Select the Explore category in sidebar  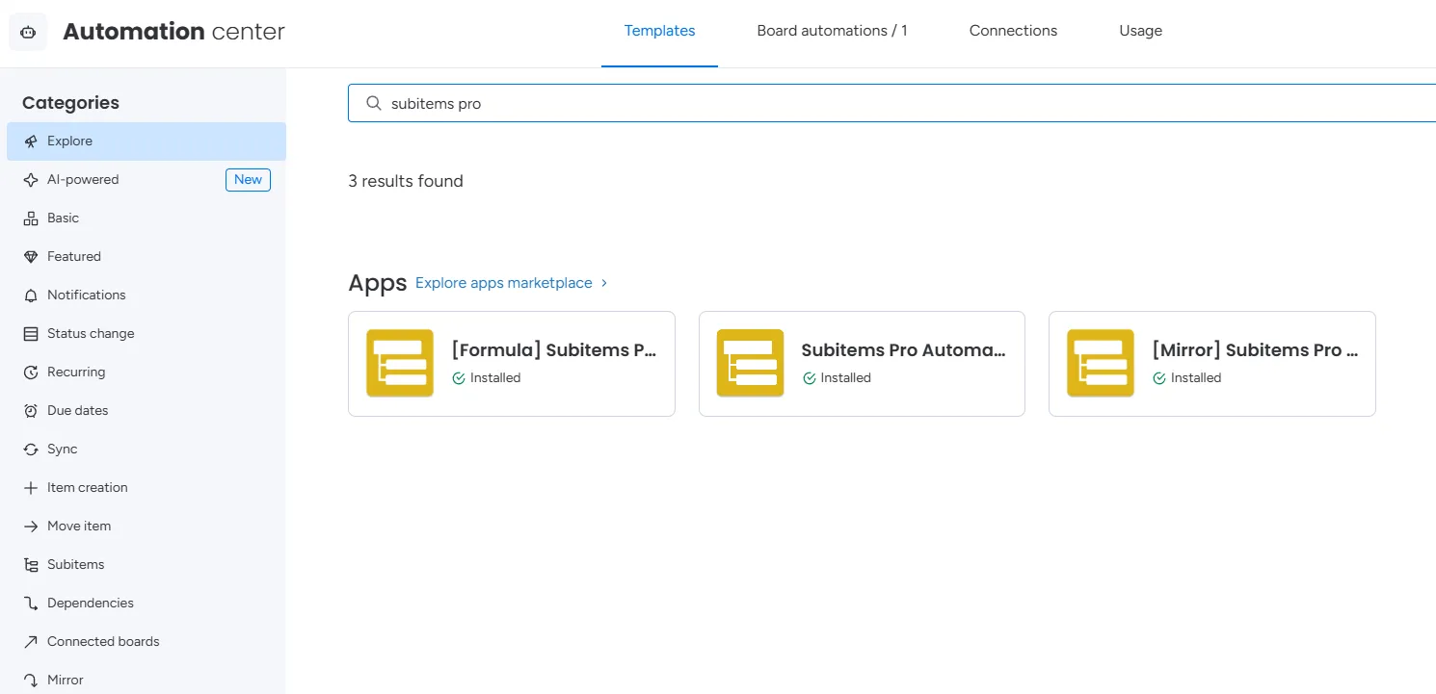pyautogui.click(x=69, y=141)
